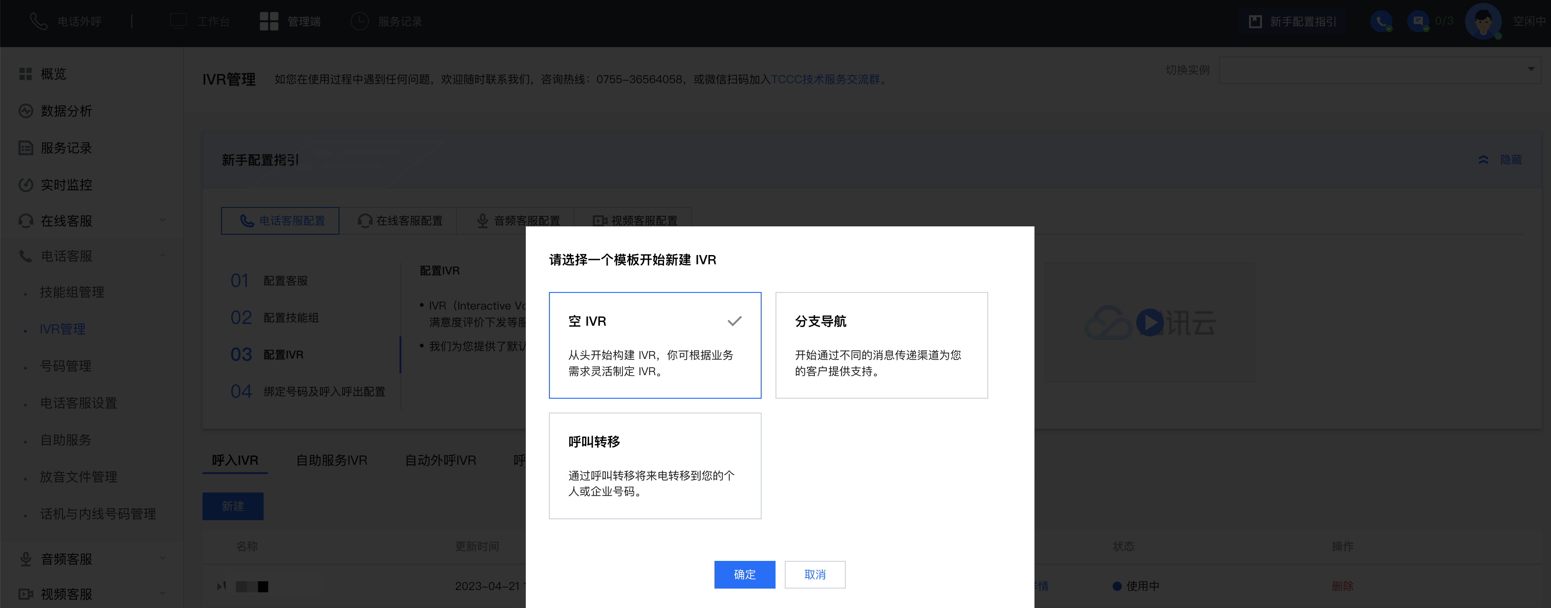
Task: Click the cancel button in dialog
Action: point(815,574)
